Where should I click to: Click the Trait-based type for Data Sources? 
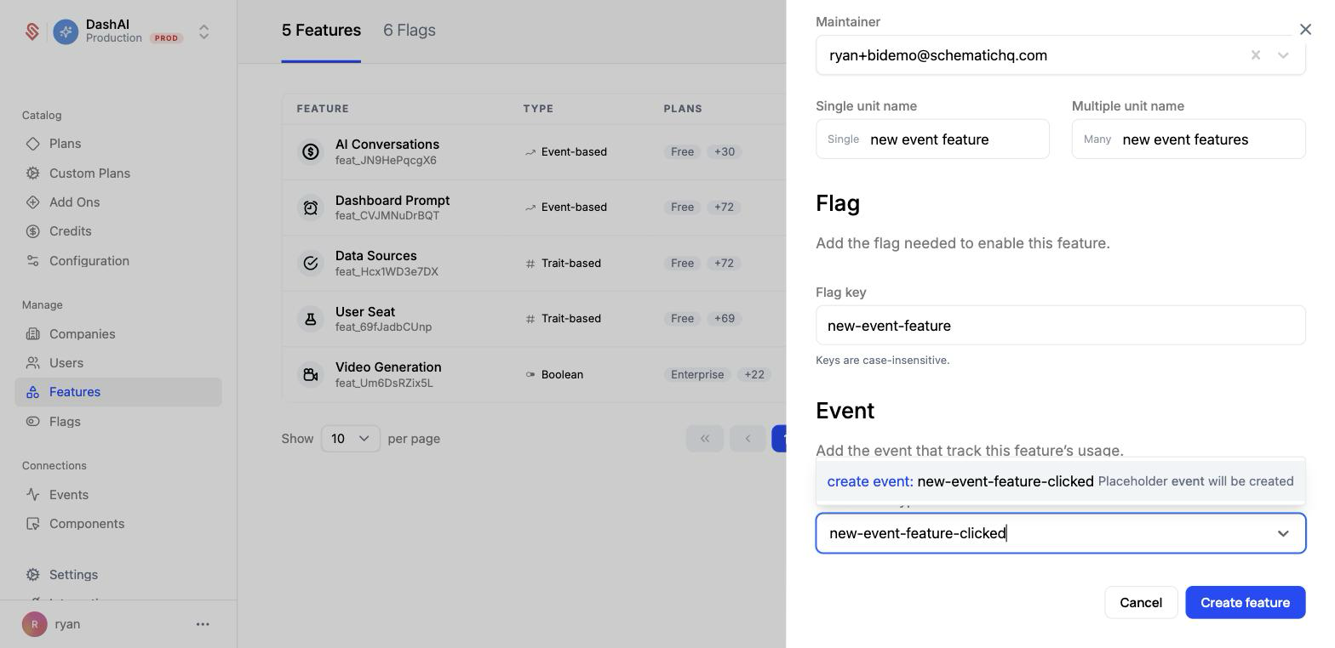point(564,264)
